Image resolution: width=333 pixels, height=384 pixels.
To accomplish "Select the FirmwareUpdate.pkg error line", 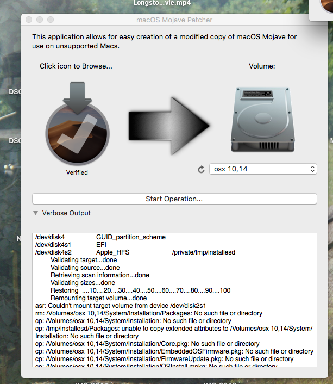I will 164,359.
